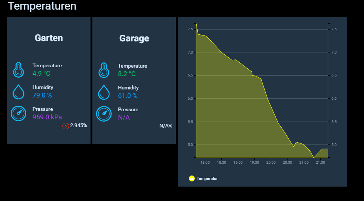Click the 20:00 marker on chart axis

(x=271, y=163)
